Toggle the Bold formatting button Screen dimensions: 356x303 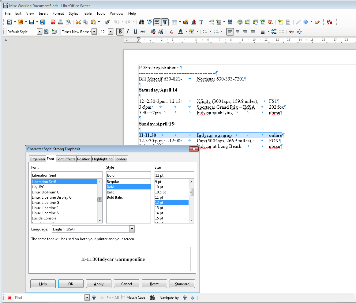[x=120, y=32]
